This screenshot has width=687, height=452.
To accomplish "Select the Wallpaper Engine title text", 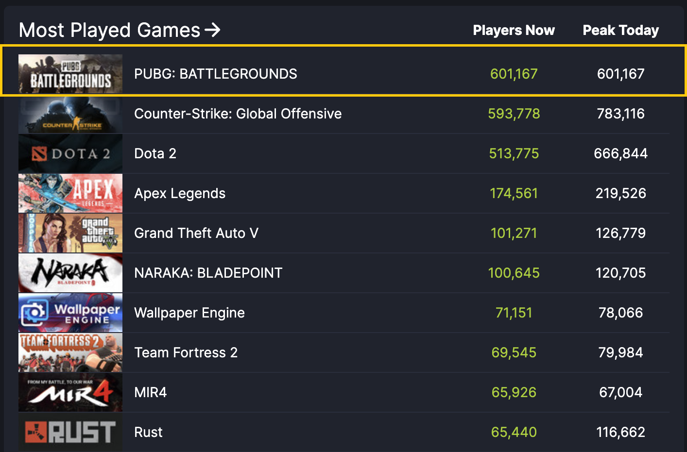I will tap(189, 313).
